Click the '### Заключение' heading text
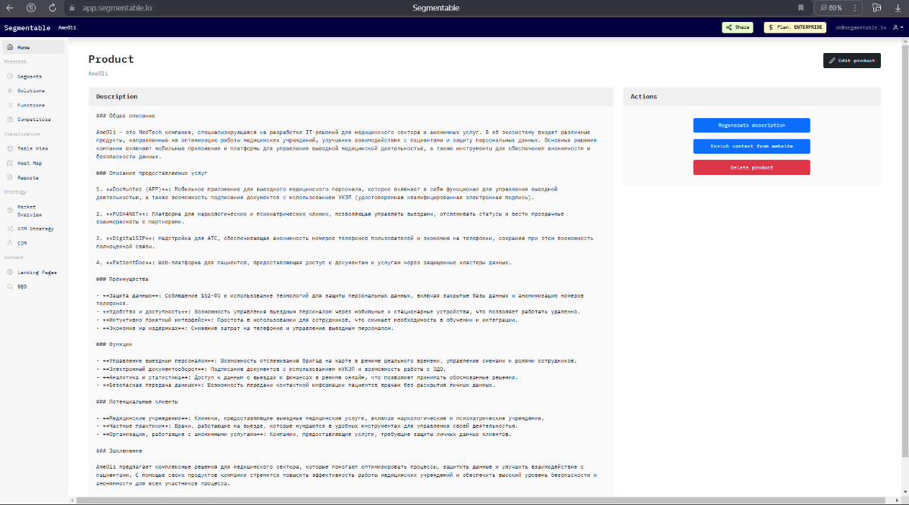909x505 pixels. (119, 450)
